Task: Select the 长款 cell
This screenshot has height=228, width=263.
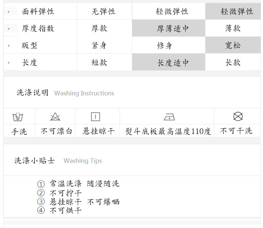Action: coord(233,62)
